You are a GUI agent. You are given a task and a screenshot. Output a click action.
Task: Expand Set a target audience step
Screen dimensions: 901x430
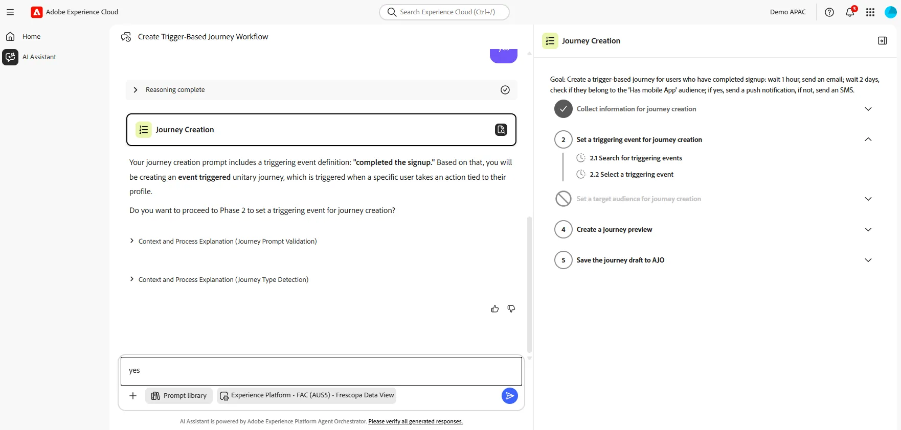[868, 199]
